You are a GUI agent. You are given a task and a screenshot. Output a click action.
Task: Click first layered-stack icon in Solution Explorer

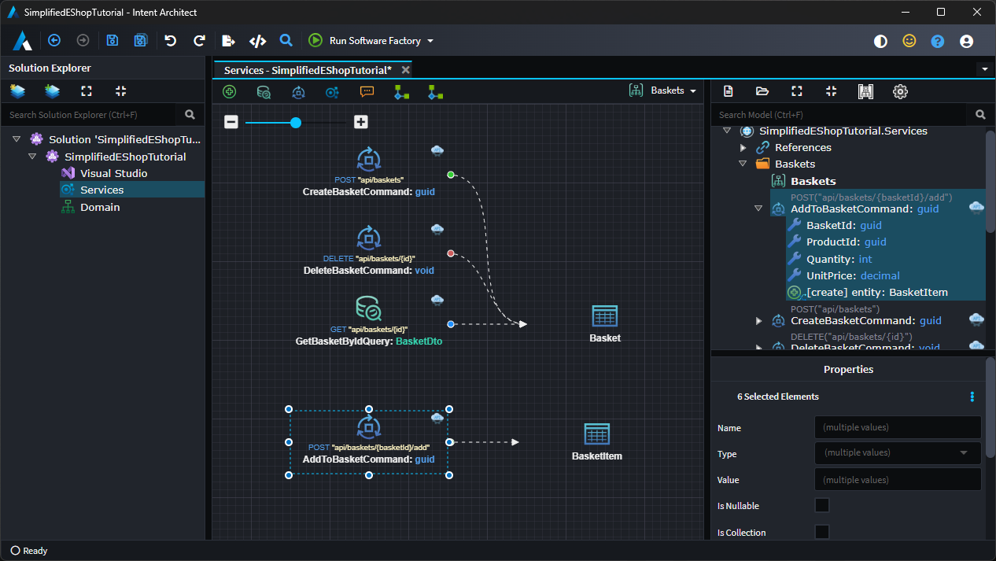point(17,91)
